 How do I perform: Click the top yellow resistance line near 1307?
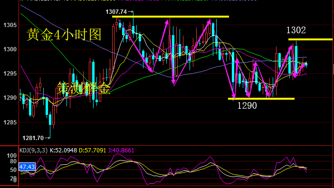tap(171, 17)
